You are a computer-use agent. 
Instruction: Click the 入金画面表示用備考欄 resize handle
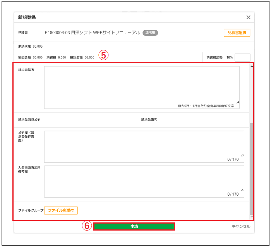[242, 189]
